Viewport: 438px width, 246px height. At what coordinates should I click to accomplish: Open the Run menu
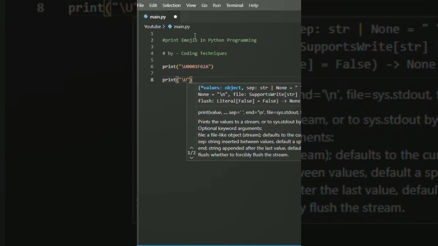tap(217, 5)
